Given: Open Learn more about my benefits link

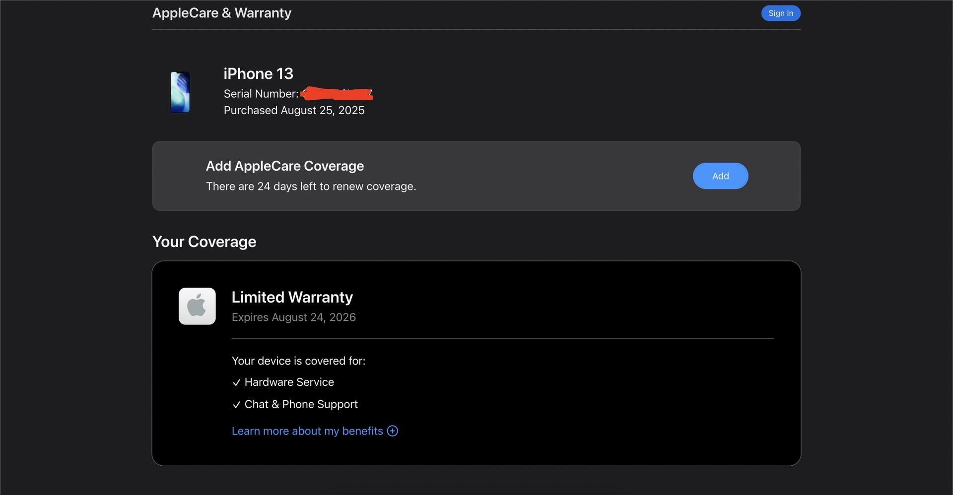Looking at the screenshot, I should (307, 431).
